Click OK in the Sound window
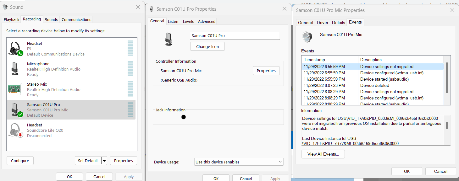459x181 pixels. 69,177
